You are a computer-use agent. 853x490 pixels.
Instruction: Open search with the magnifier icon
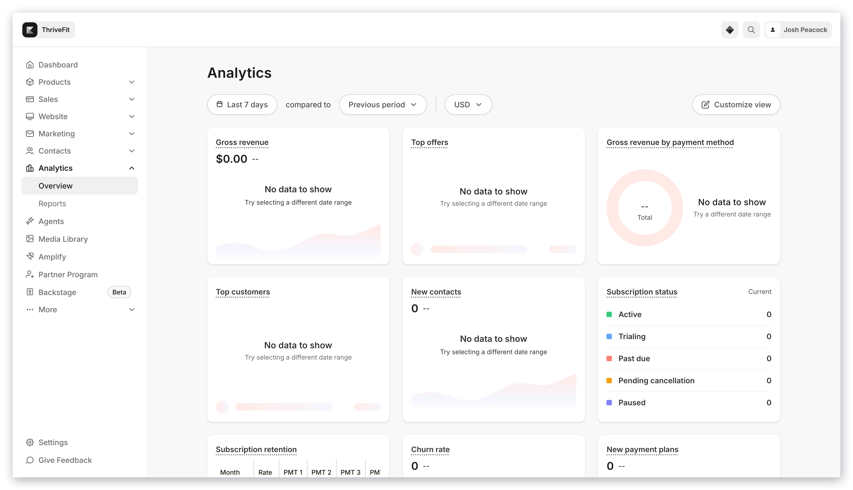(751, 30)
